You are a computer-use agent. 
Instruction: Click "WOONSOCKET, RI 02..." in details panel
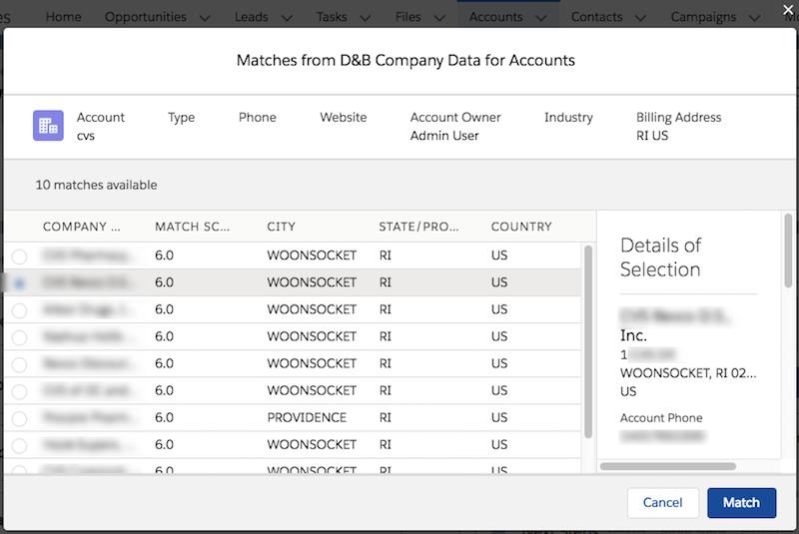688,373
